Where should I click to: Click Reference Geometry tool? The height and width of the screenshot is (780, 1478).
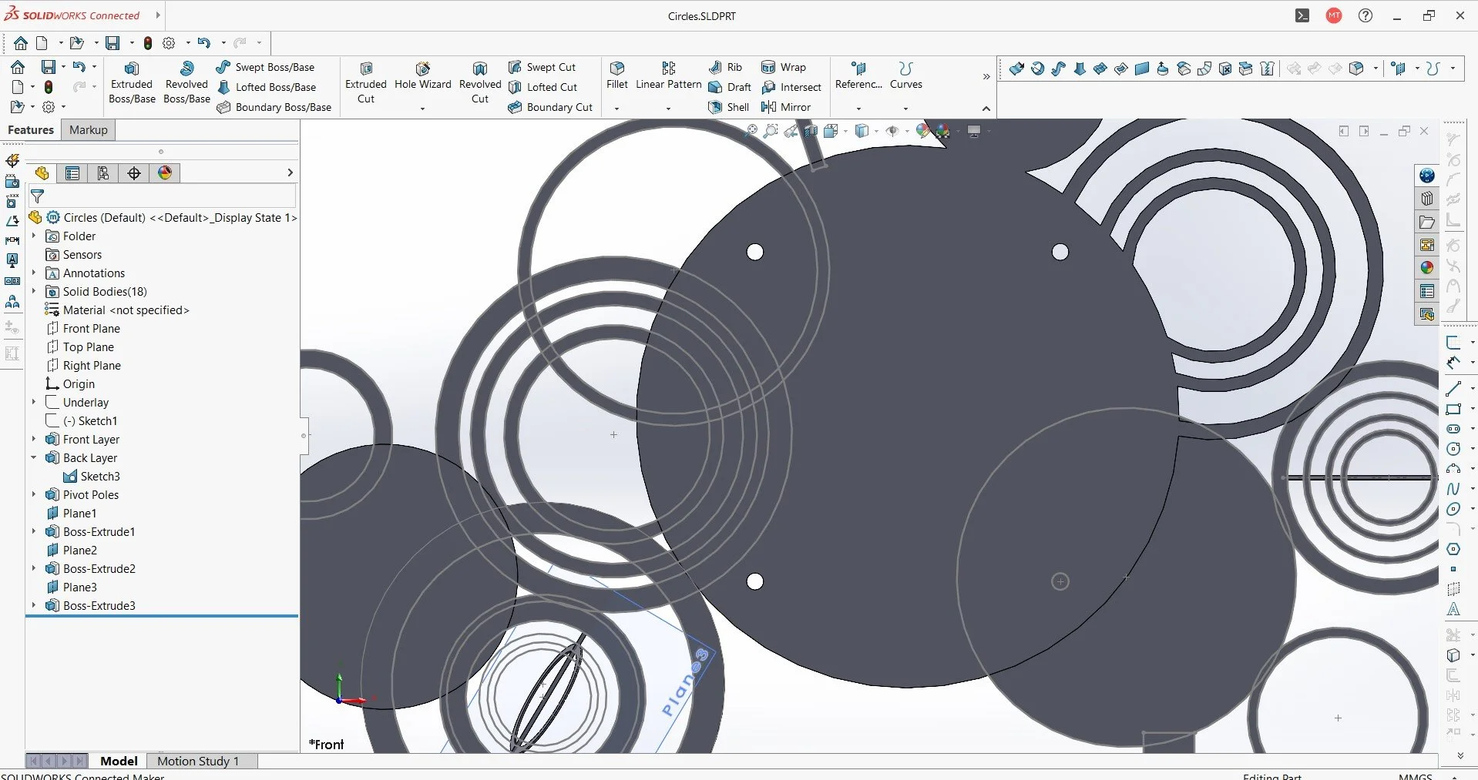point(858,76)
